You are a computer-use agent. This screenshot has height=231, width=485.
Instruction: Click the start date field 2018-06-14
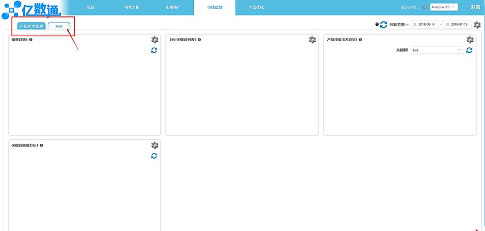[425, 24]
